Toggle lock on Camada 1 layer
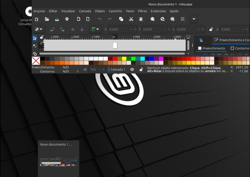 coord(141,69)
